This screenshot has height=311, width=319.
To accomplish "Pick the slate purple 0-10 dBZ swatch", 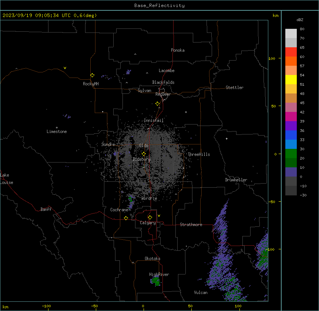I will click(291, 172).
